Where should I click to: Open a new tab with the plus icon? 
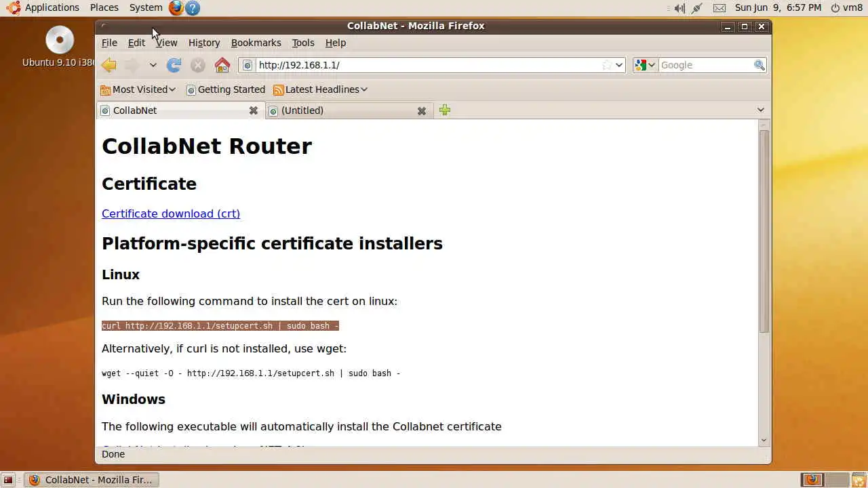pyautogui.click(x=445, y=110)
